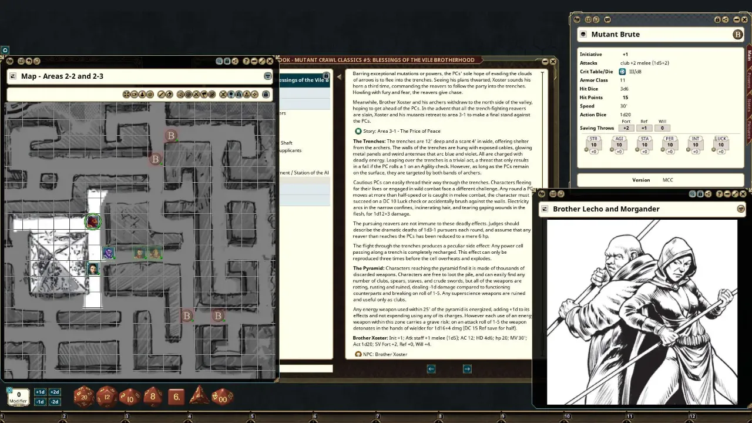Roll the d12 die
This screenshot has height=423, width=752.
point(107,397)
